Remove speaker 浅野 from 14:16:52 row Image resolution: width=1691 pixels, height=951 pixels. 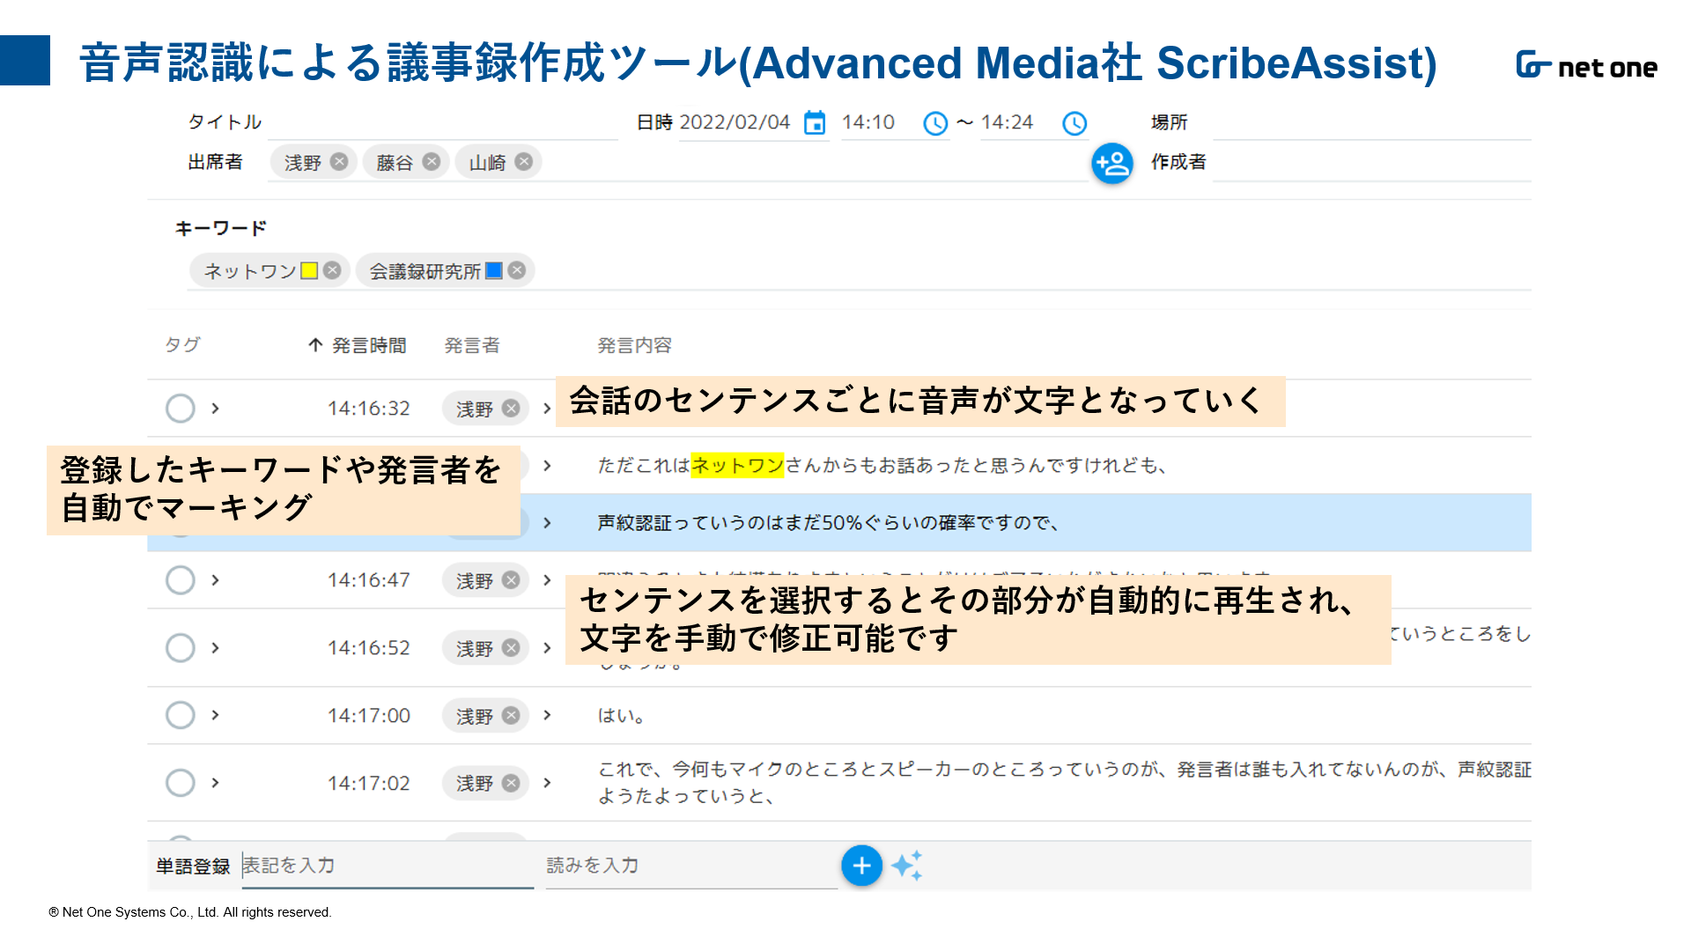click(511, 648)
